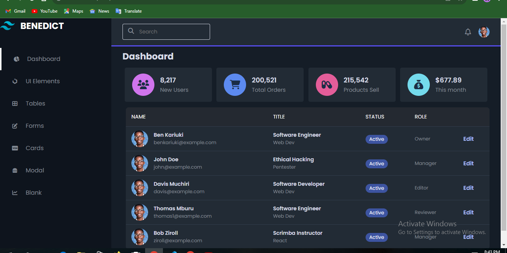Click the Forms pencil icon

15,126
